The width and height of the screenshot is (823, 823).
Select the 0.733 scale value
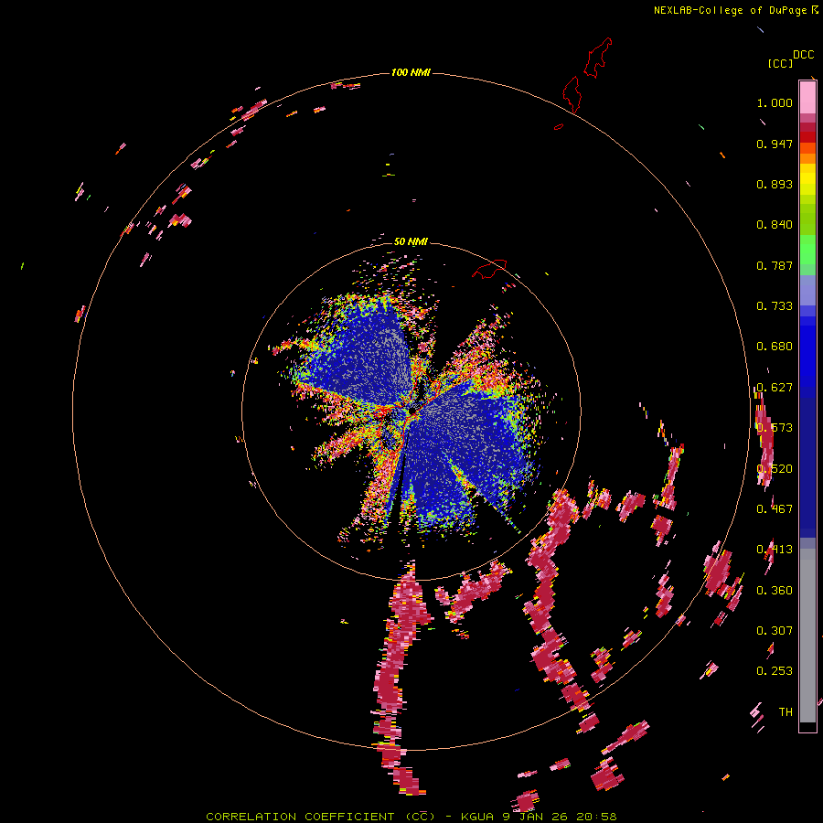(775, 306)
